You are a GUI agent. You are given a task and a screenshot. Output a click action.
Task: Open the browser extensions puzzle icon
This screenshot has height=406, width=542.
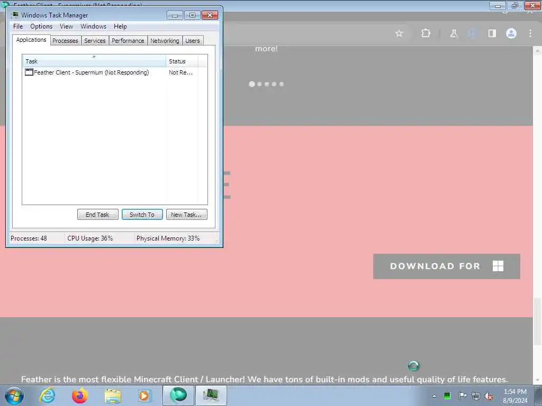click(426, 33)
